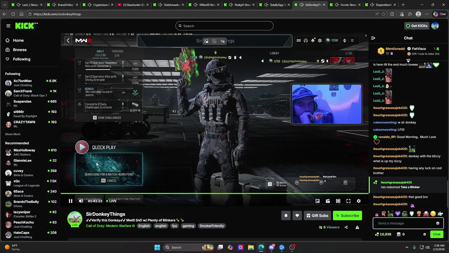Open the Kick hamburger menu
449x253 pixels.
coord(8,26)
